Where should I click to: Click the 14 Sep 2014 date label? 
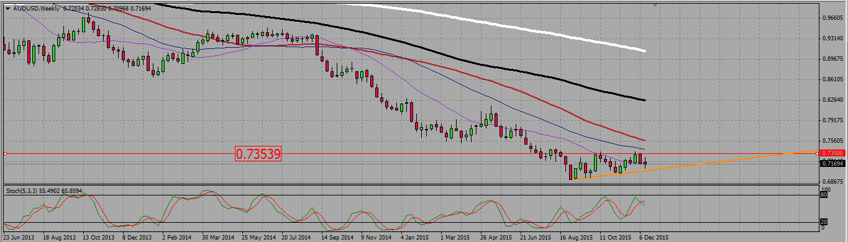pyautogui.click(x=337, y=237)
